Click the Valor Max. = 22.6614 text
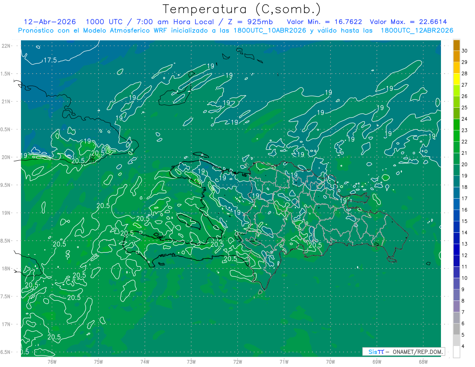The image size is (475, 367). point(408,22)
